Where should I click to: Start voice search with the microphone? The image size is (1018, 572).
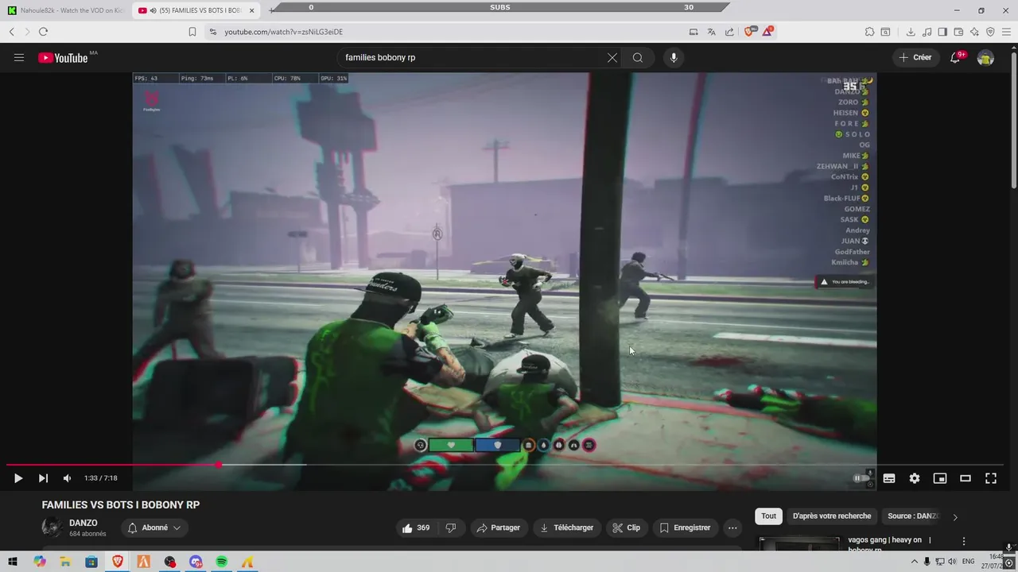674,57
